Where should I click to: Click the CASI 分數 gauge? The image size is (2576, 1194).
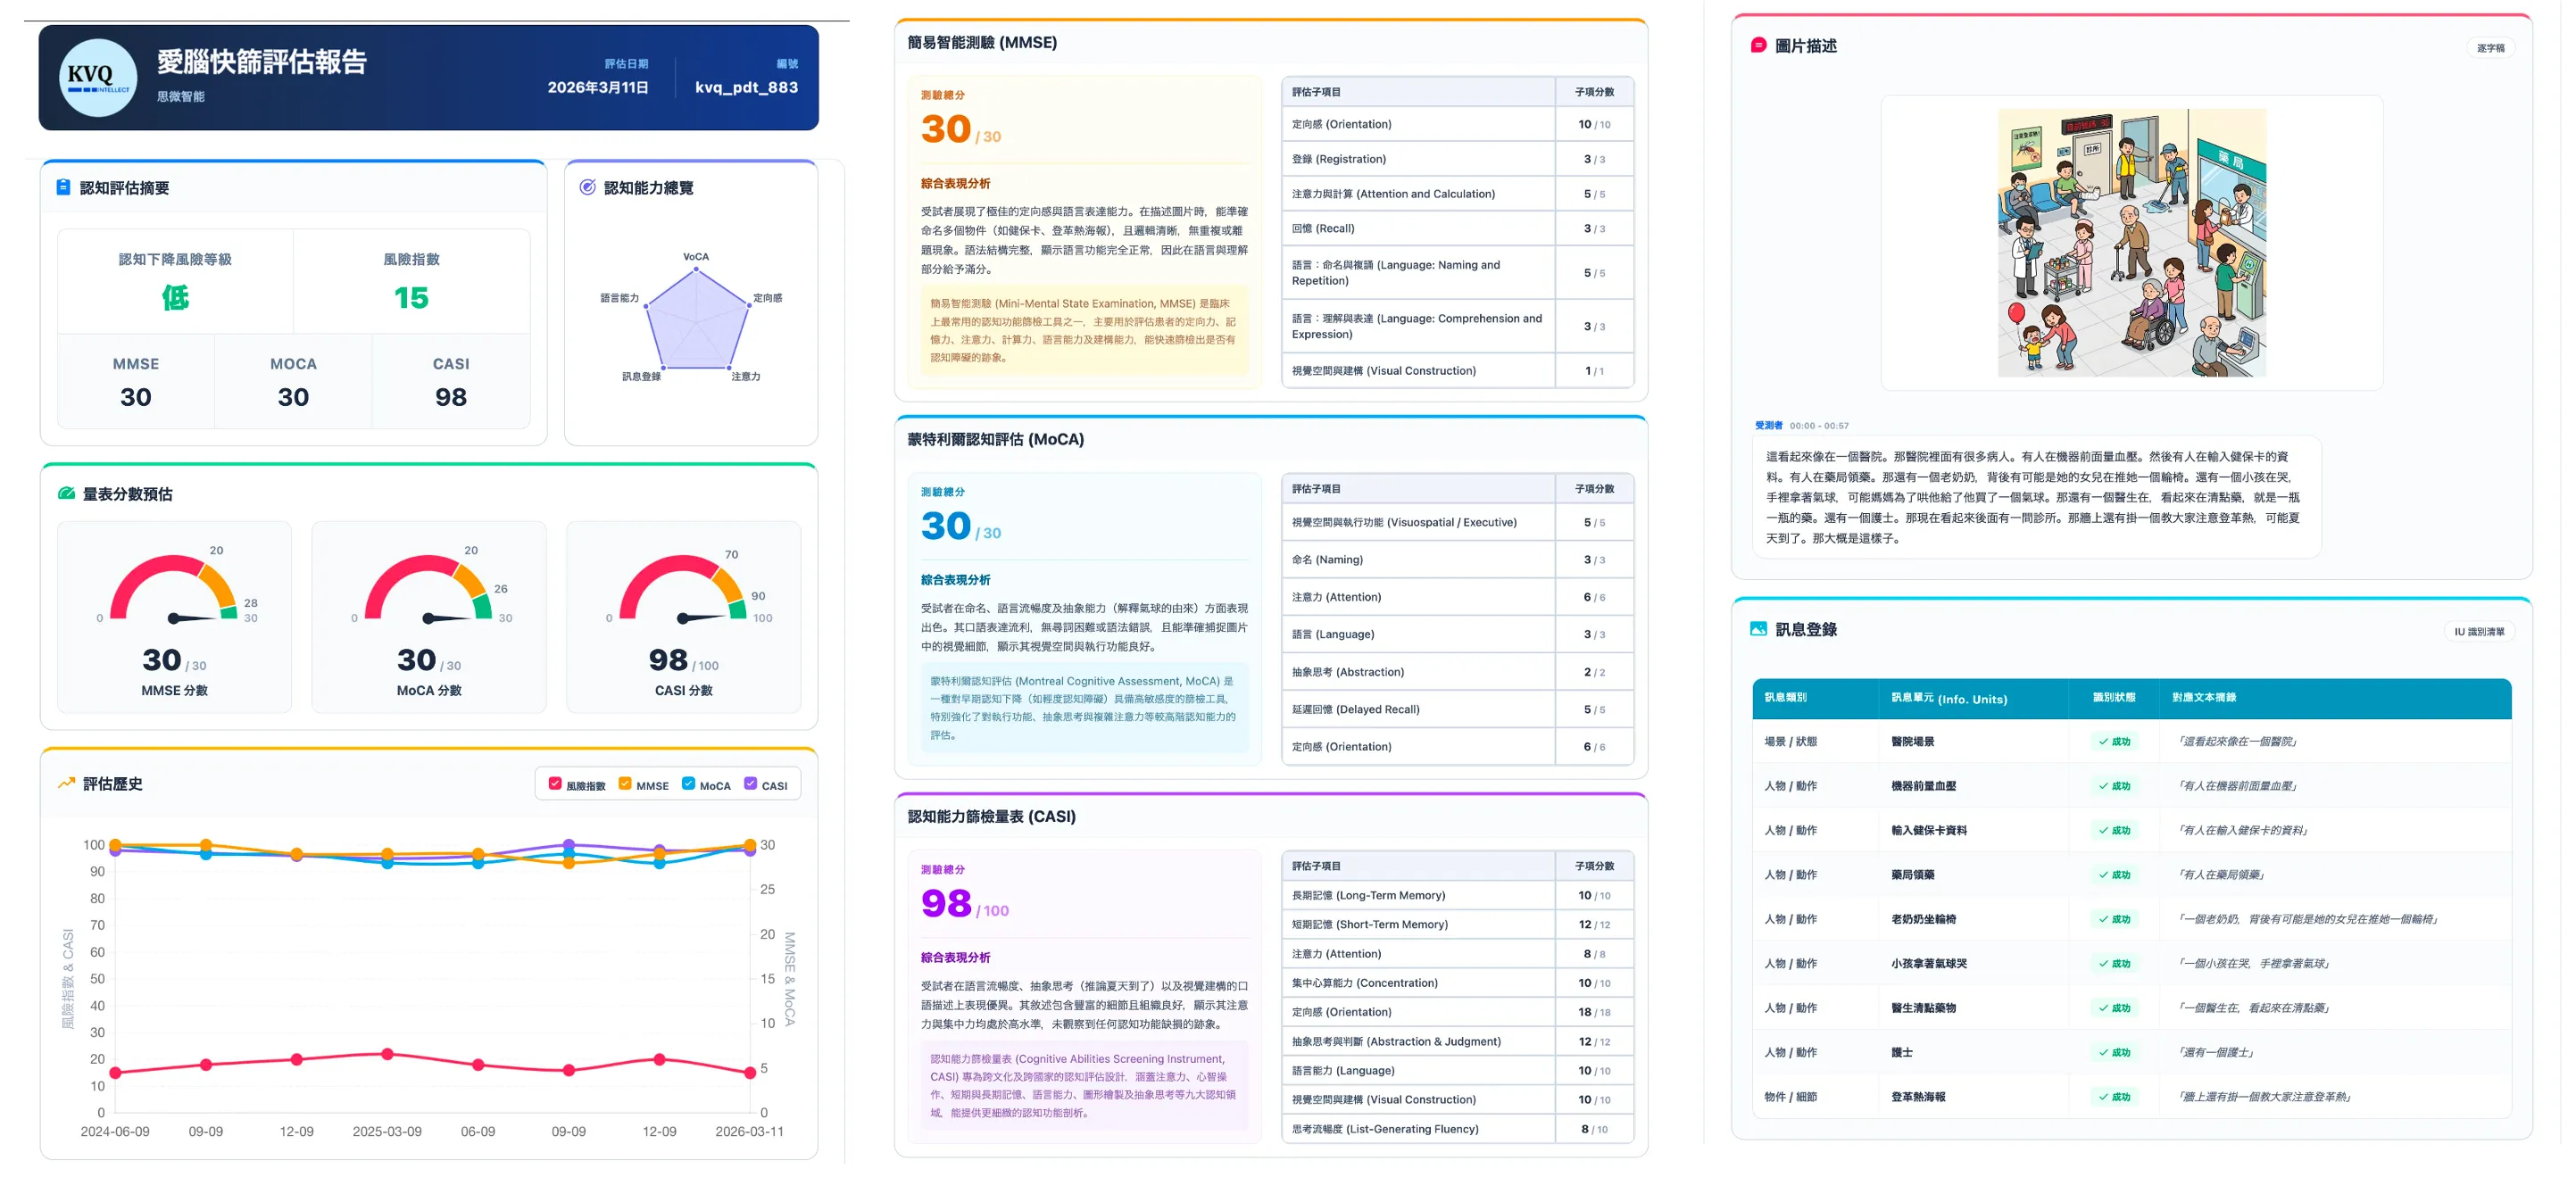[x=684, y=617]
